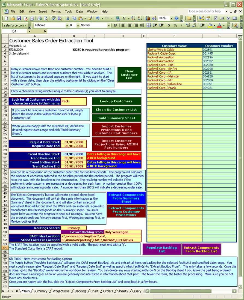This screenshot has width=244, height=300.
Task: Click the Increase Decimal icon
Action: (188, 25)
